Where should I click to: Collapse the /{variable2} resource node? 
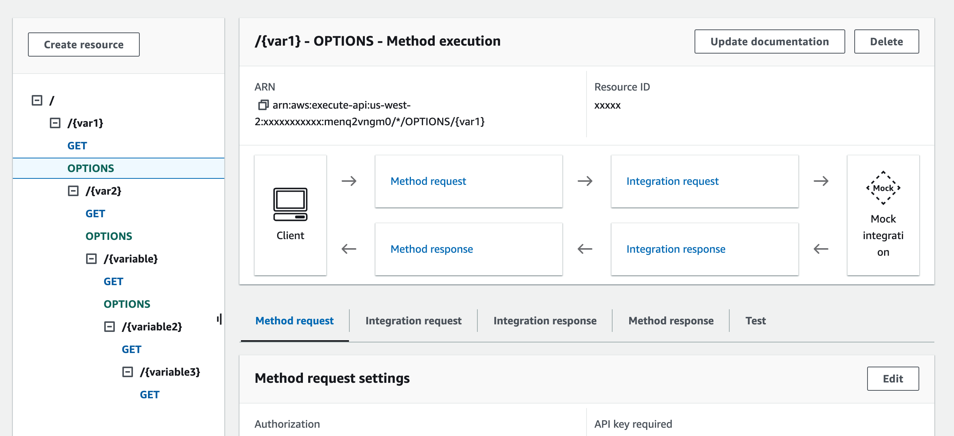pyautogui.click(x=109, y=327)
